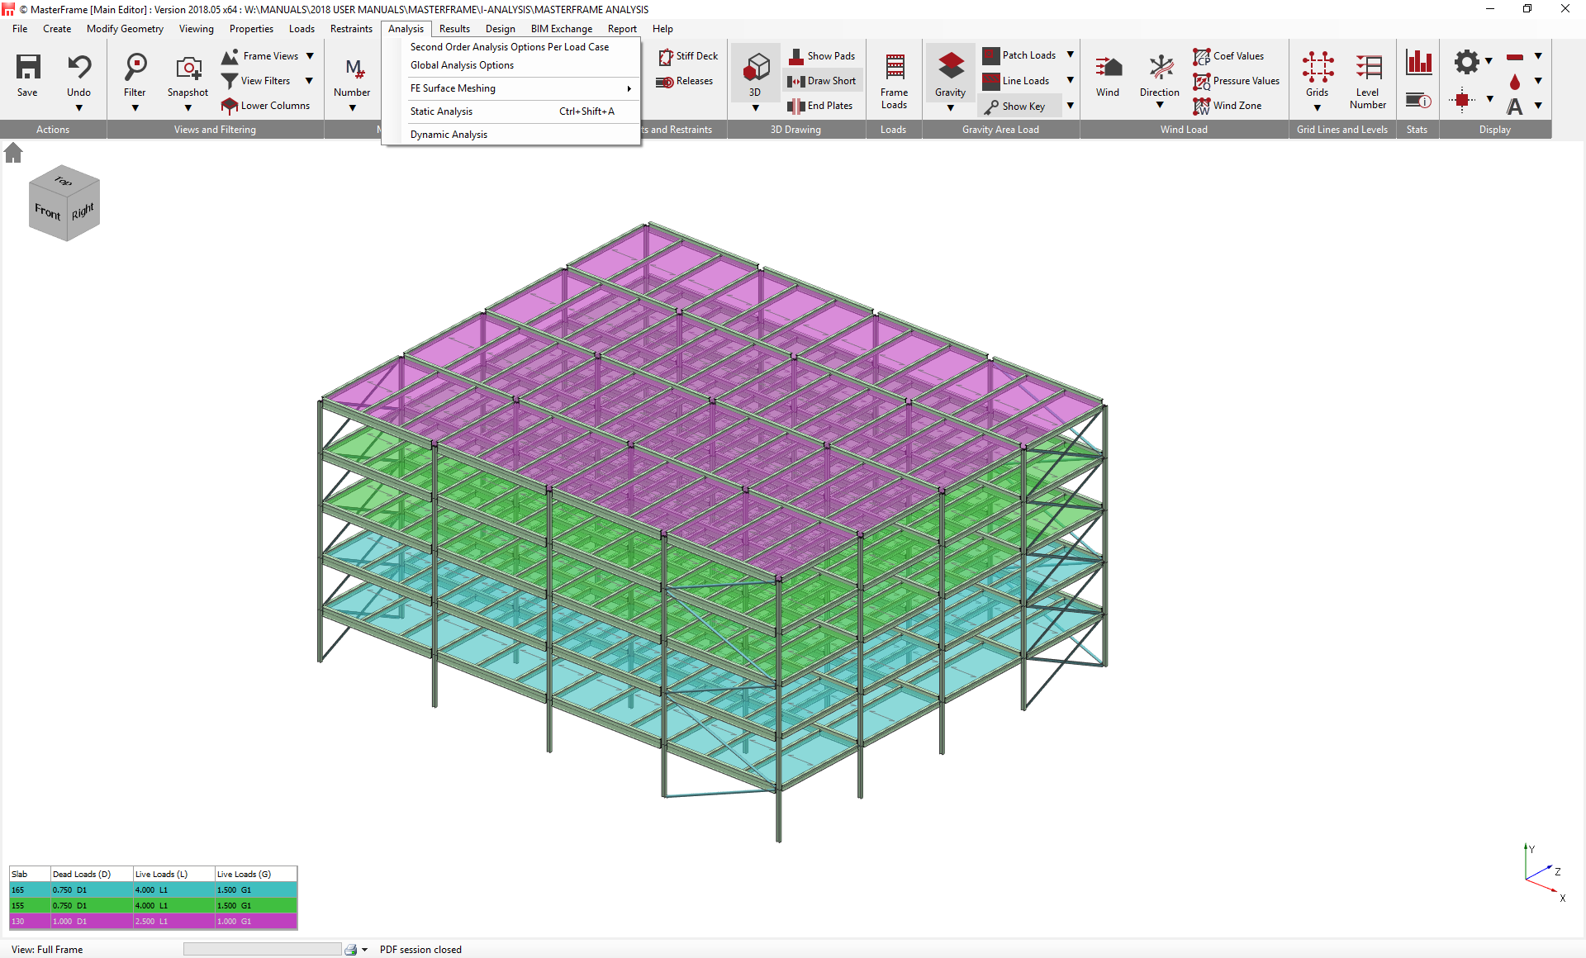
Task: Click the Grids icon
Action: (1317, 67)
